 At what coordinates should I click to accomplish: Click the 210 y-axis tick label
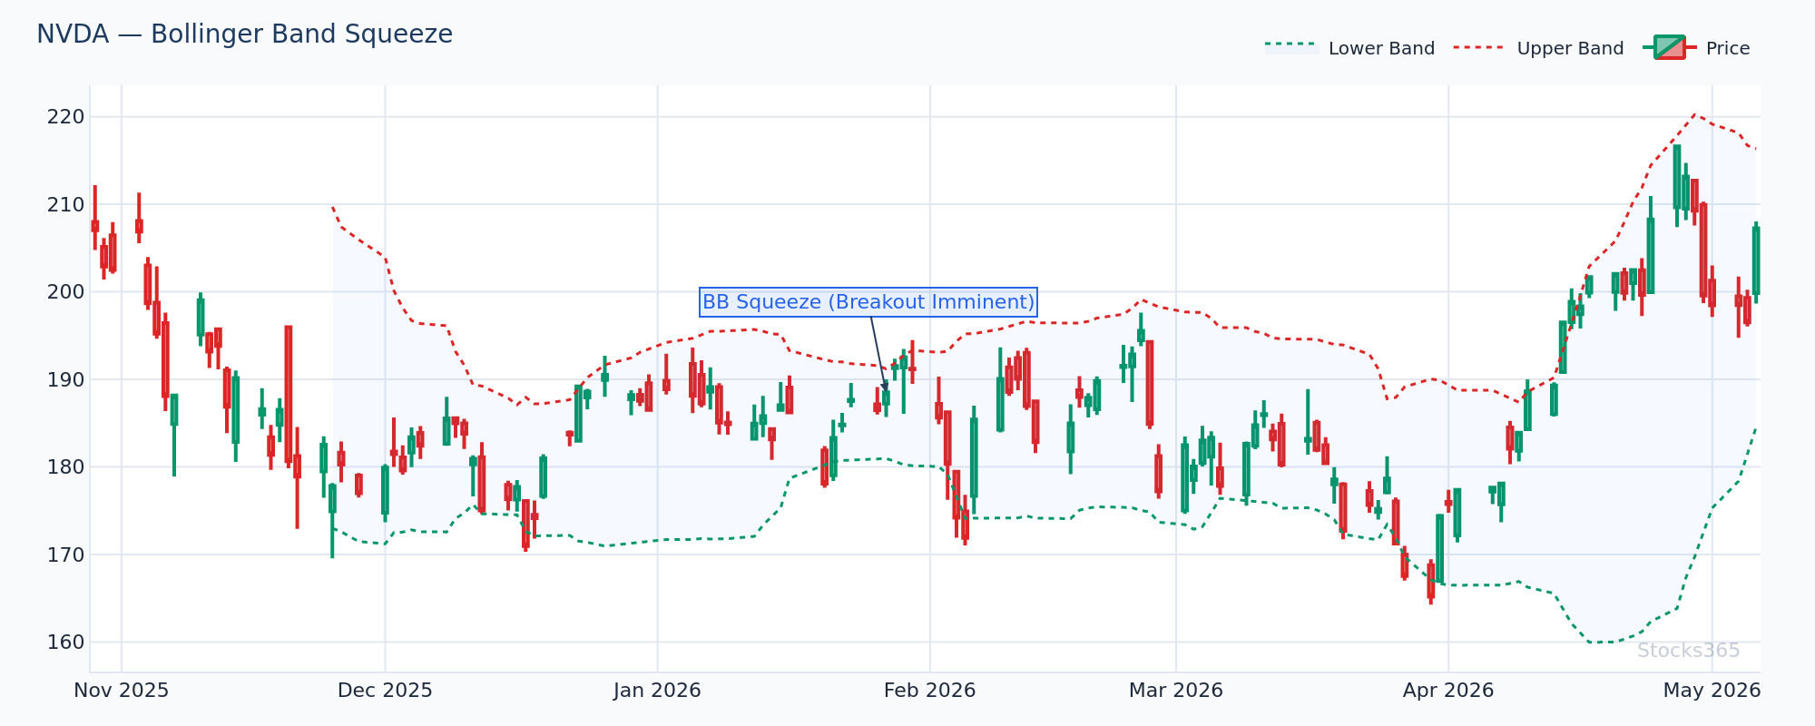[67, 205]
